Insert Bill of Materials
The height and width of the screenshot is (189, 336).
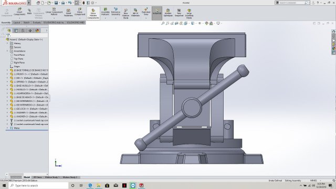(135, 13)
